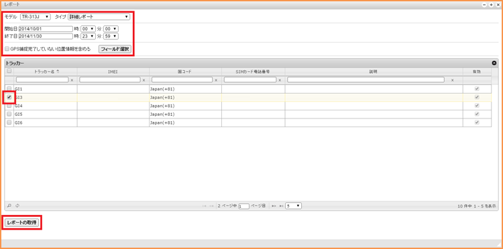Click the 国コード filter input field
The image size is (503, 249).
click(182, 80)
